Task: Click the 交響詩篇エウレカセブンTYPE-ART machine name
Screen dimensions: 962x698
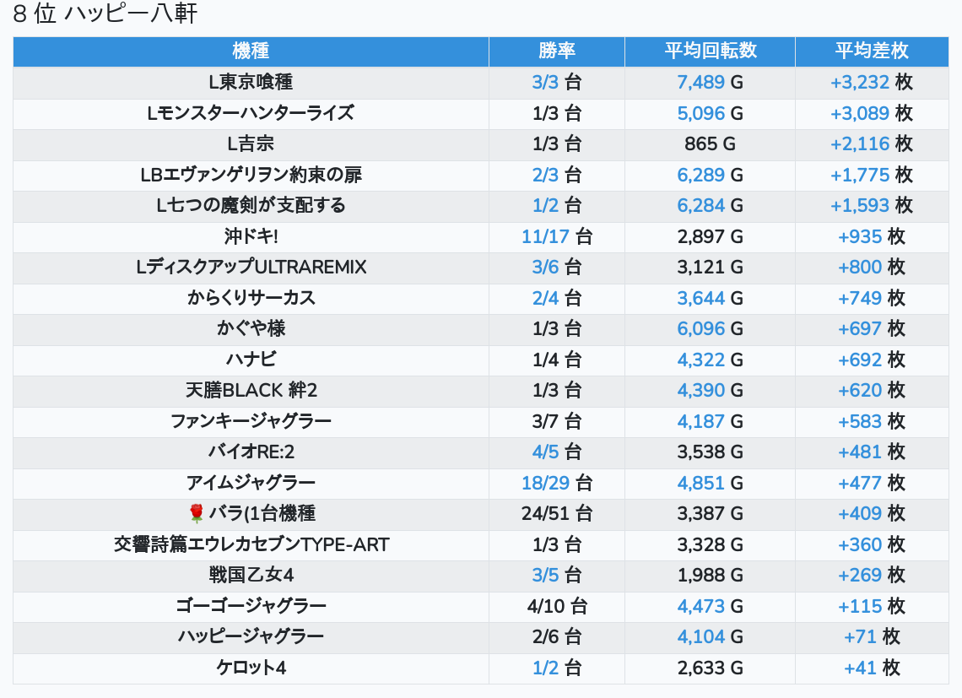Action: point(251,544)
